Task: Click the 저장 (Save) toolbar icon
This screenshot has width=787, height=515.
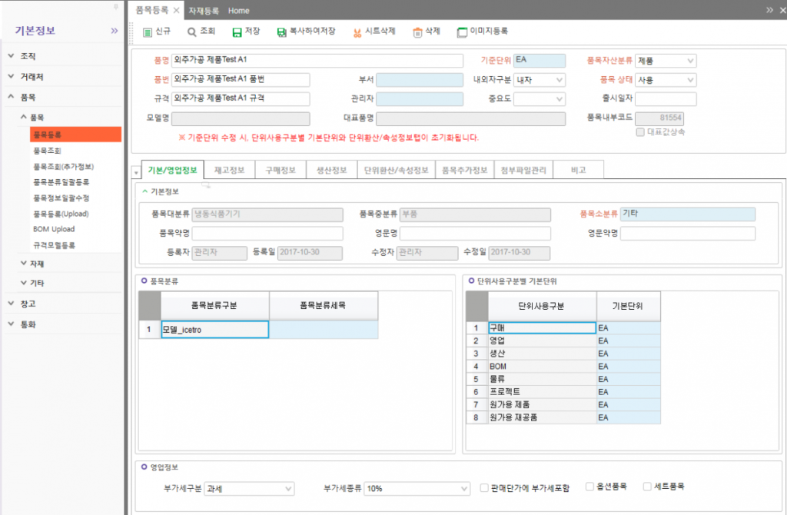Action: (x=237, y=32)
